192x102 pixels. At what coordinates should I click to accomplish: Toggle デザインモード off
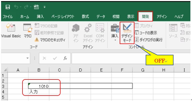(x=127, y=33)
